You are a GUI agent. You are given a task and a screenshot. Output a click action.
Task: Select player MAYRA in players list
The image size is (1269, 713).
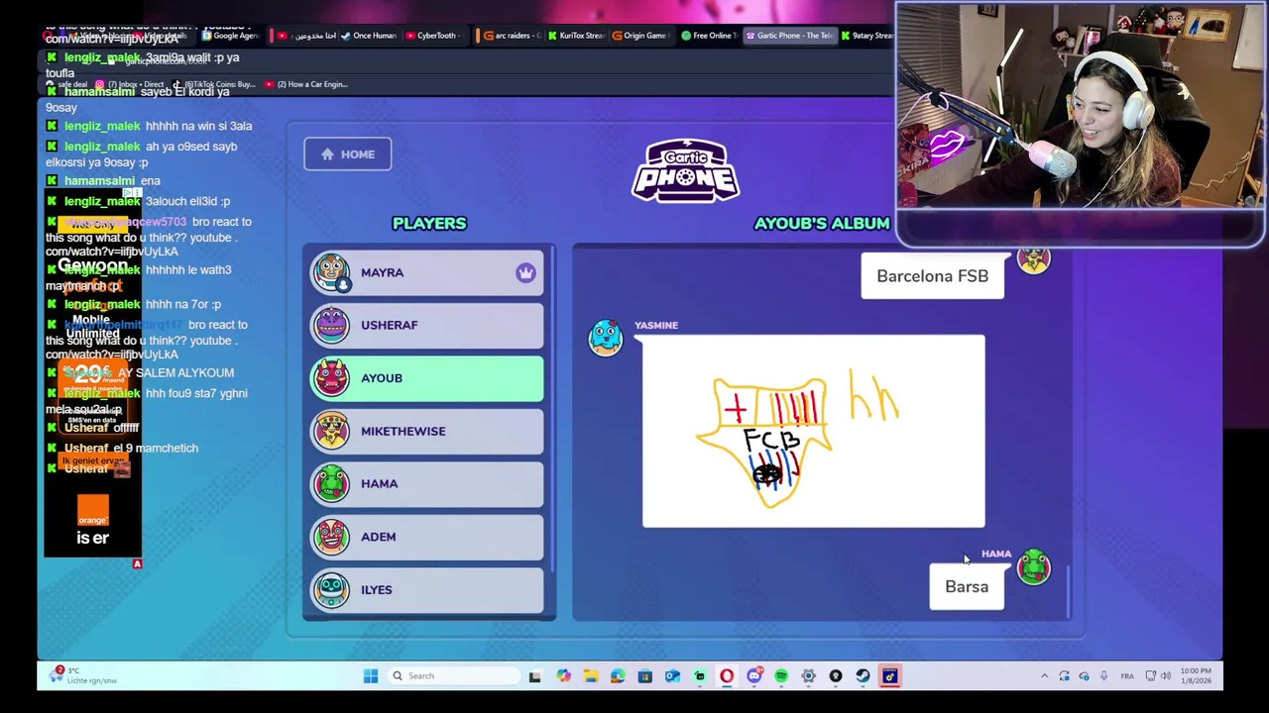pyautogui.click(x=426, y=272)
